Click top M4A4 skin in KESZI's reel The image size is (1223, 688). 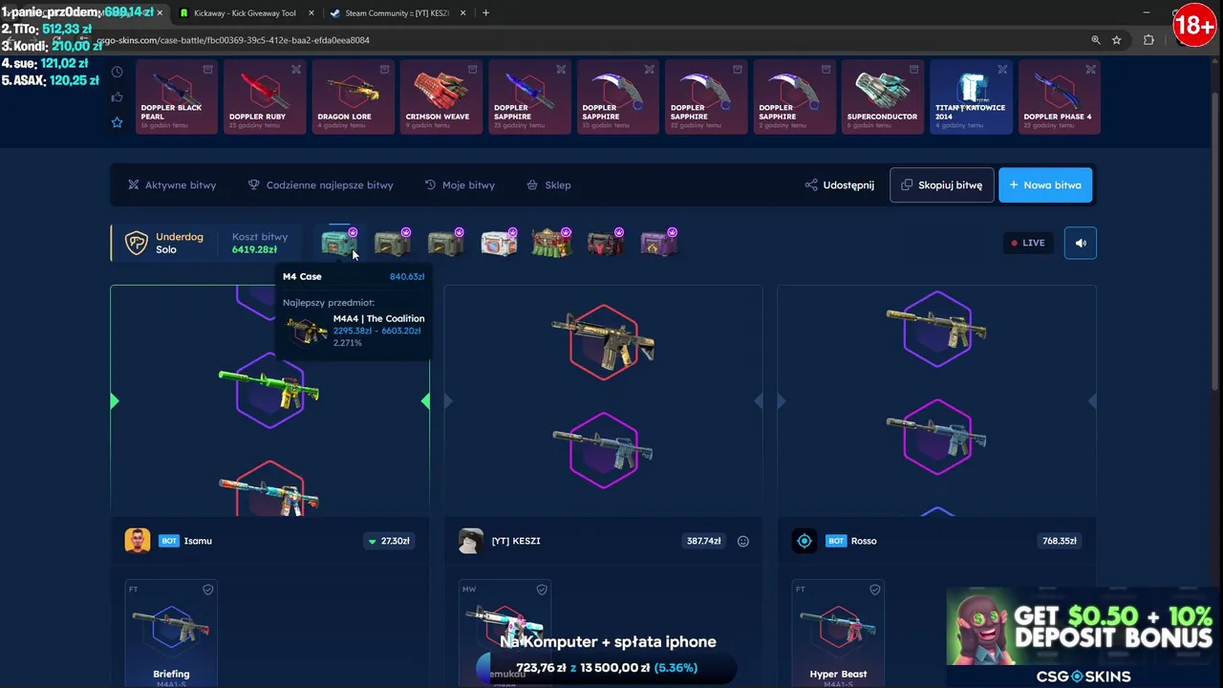[604, 341]
